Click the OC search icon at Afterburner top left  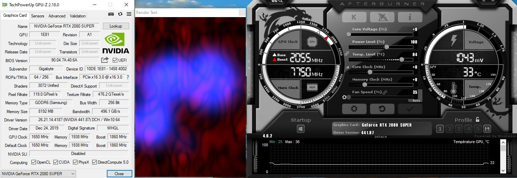click(x=277, y=2)
